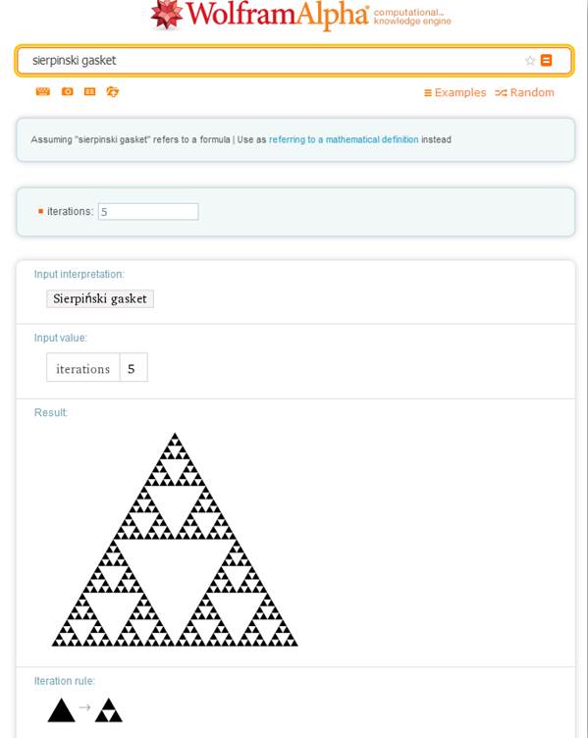This screenshot has width=588, height=738.
Task: Click the favorite star in search box
Action: (530, 60)
